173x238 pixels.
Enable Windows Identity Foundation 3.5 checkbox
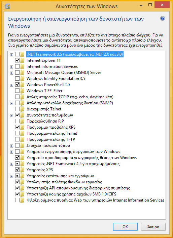[17, 78]
